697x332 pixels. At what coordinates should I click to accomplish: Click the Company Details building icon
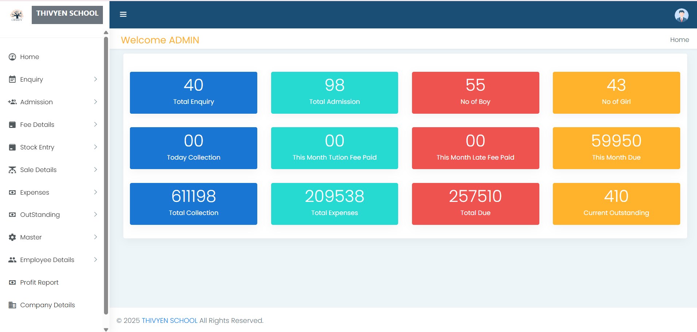tap(12, 305)
